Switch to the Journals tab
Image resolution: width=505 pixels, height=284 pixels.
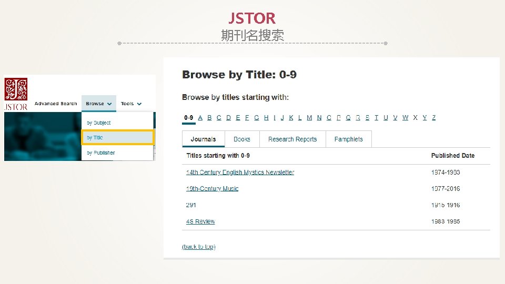click(203, 139)
